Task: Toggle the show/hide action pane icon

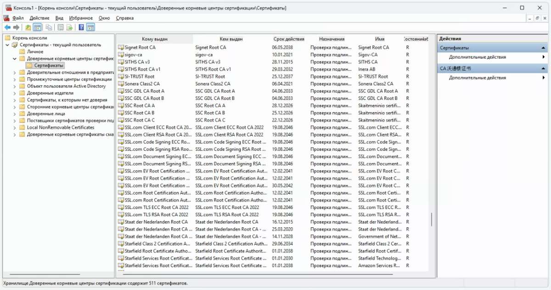Action: coord(90,27)
